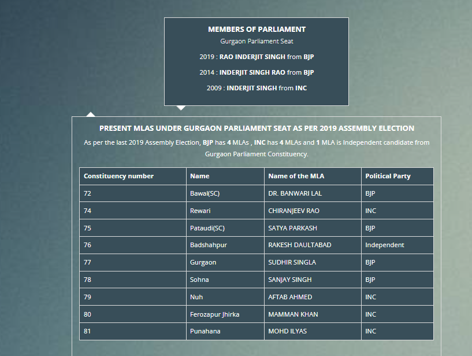472x356 pixels.
Task: Select constituency number 81 cell
Action: 133,331
